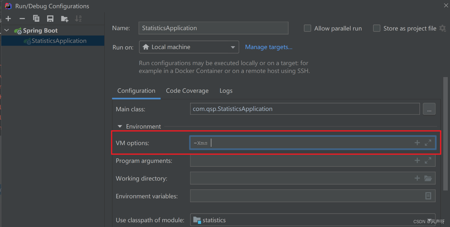The image size is (450, 227).
Task: Enable Allow parallel run checkbox
Action: coord(307,28)
